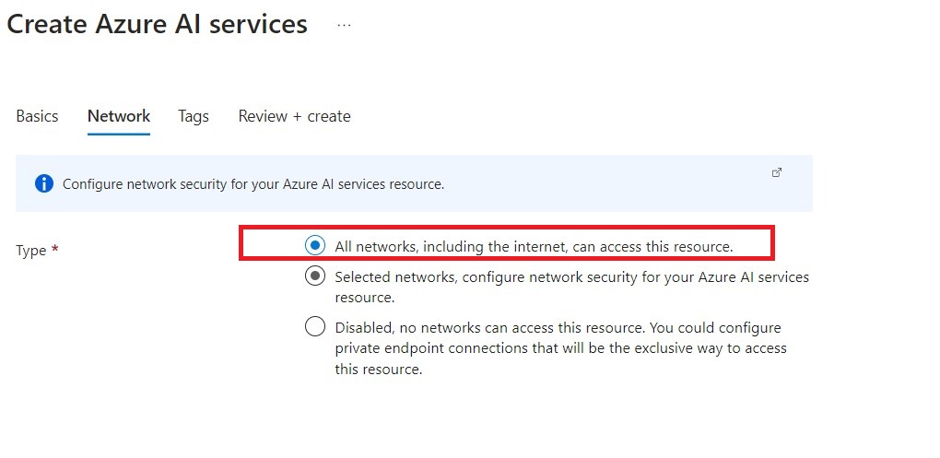The height and width of the screenshot is (458, 940).
Task: Go to the Tags tab
Action: coord(194,116)
